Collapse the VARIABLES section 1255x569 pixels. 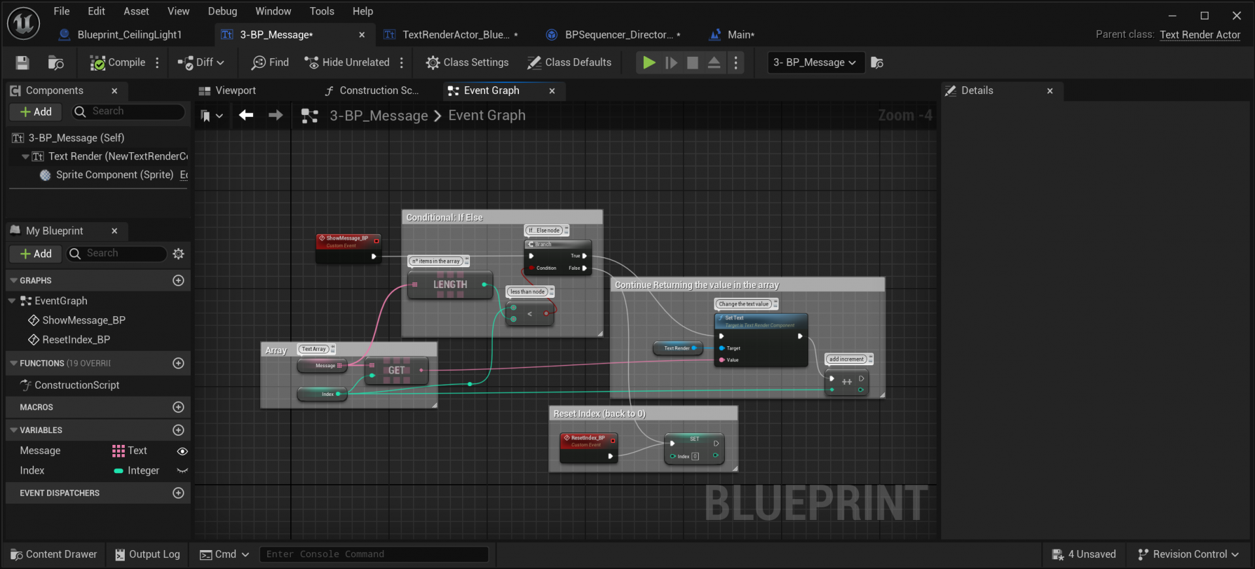[14, 431]
